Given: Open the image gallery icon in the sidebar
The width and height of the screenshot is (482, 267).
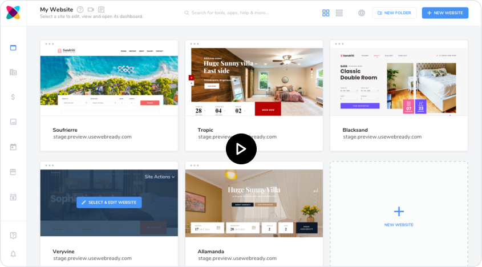Looking at the screenshot, I should pyautogui.click(x=13, y=122).
